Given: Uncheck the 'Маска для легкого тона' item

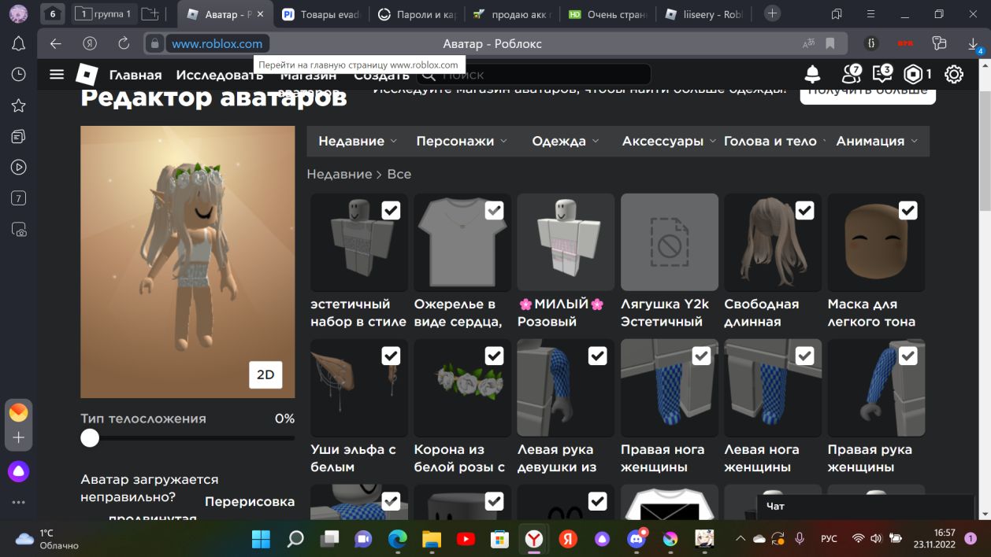Looking at the screenshot, I should tap(907, 210).
